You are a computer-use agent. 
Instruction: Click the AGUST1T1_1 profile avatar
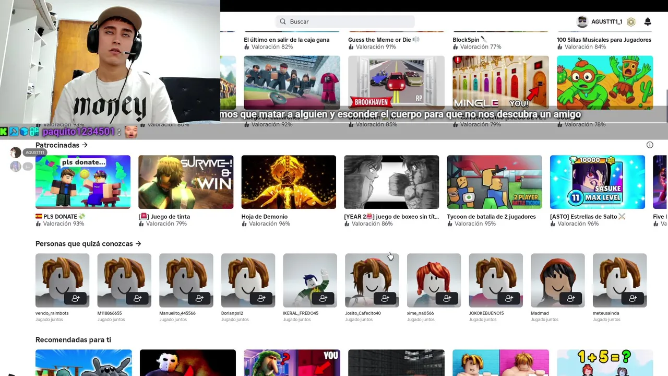(582, 22)
